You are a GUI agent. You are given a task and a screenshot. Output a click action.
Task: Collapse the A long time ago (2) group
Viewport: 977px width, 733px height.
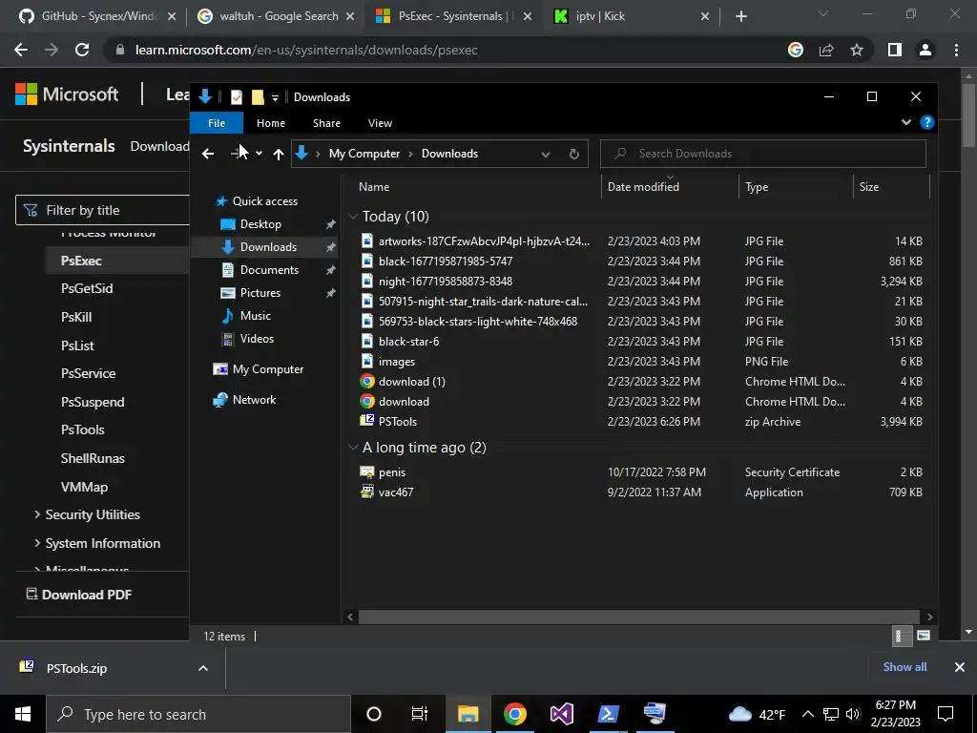(x=353, y=448)
